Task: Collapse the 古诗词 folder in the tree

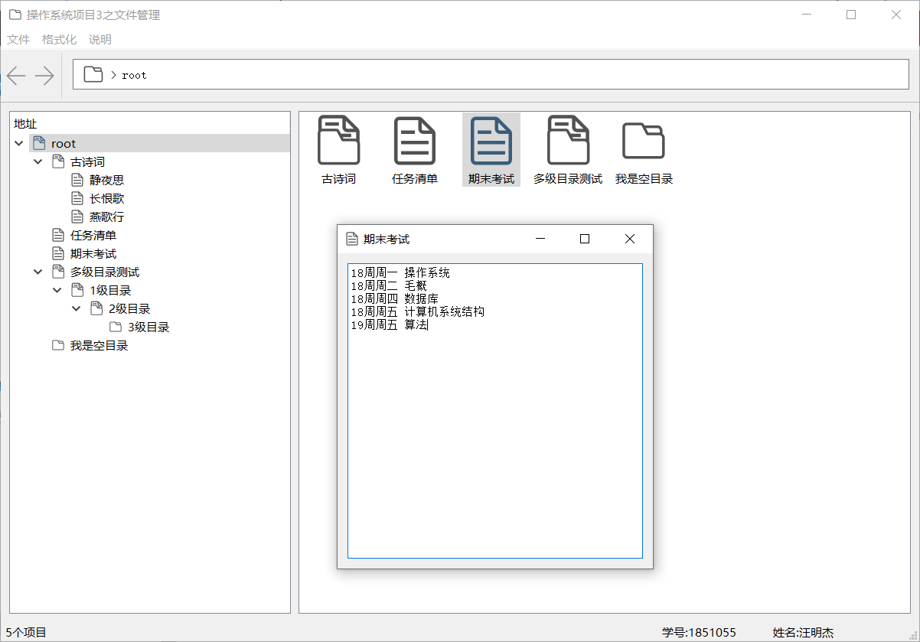Action: coord(38,161)
